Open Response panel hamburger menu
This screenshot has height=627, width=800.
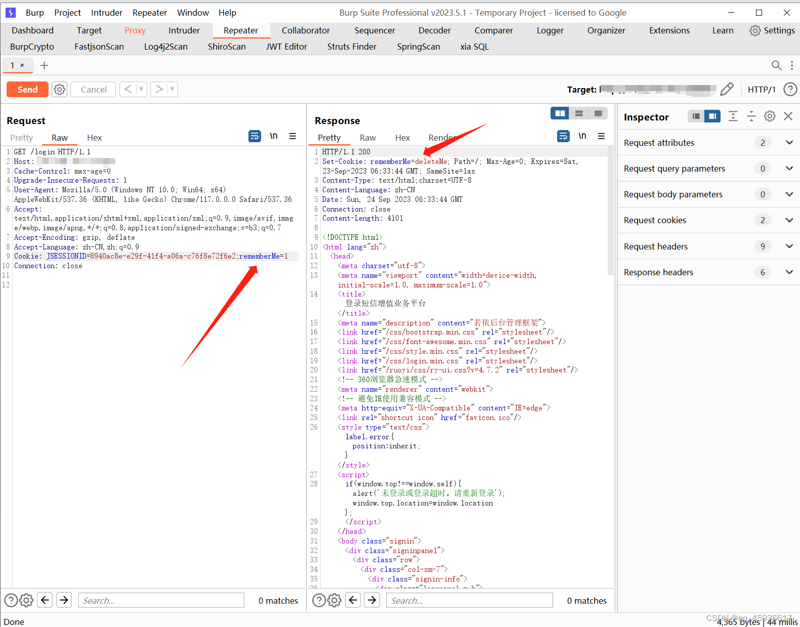[x=601, y=136]
